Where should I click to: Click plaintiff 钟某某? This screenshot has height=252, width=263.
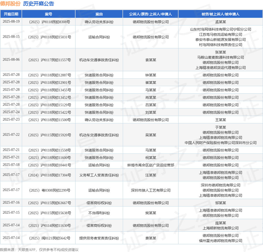151,75
